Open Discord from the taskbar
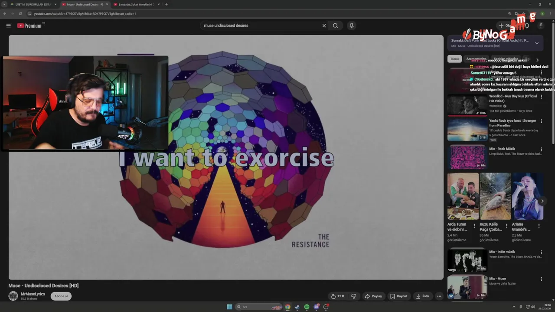This screenshot has height=312, width=555. [317, 307]
